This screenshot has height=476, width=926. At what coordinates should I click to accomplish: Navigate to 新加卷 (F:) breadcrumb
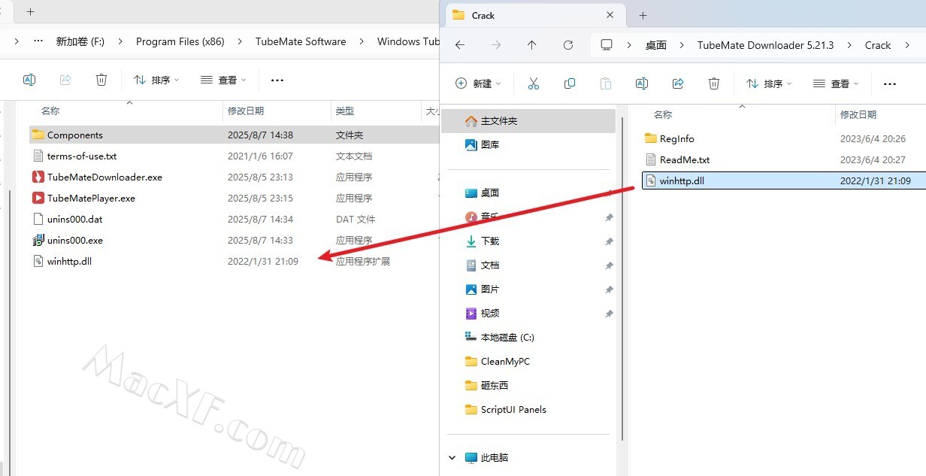(80, 41)
